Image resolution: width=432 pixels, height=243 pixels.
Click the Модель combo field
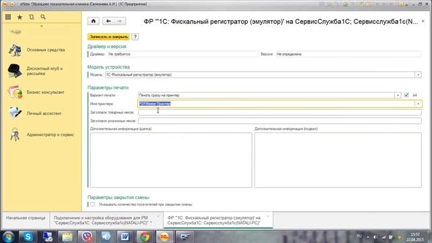click(260, 75)
